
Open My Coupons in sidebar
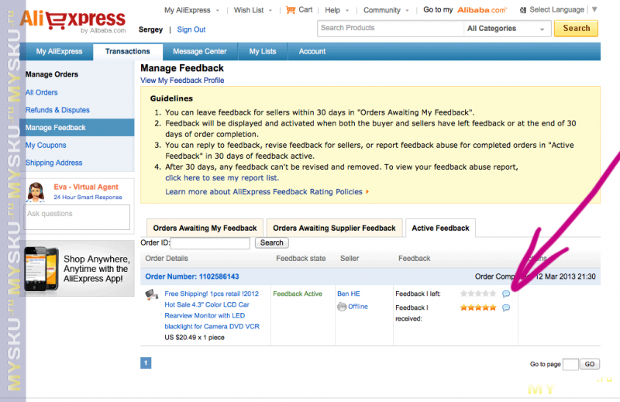[46, 145]
